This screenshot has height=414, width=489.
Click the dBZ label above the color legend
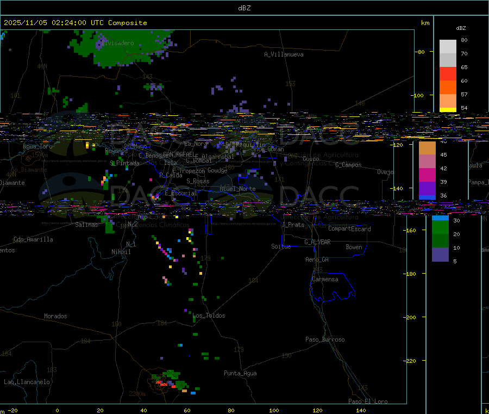point(461,28)
